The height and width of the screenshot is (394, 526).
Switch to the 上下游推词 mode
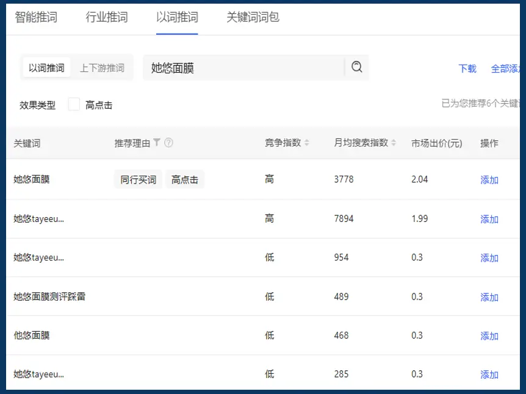point(103,68)
